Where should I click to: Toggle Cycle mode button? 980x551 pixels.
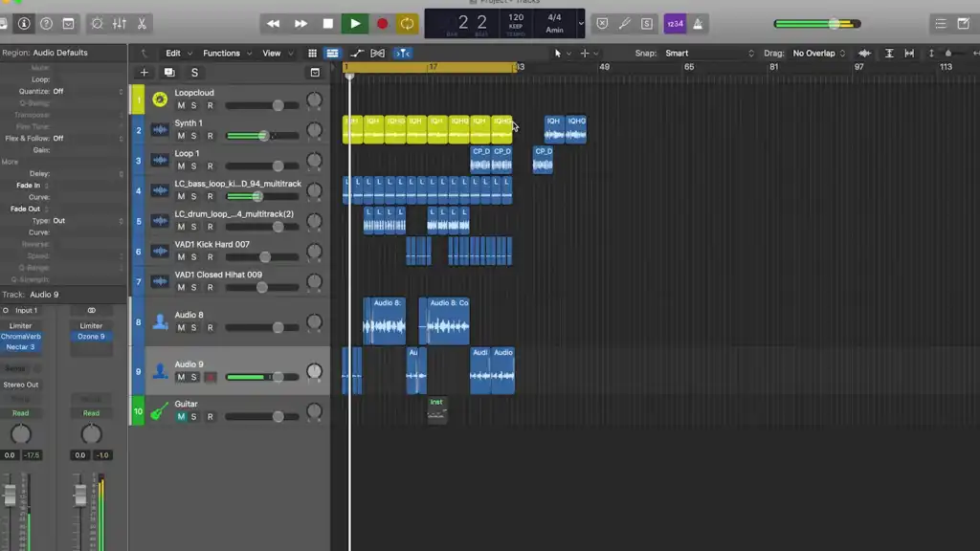tap(407, 24)
